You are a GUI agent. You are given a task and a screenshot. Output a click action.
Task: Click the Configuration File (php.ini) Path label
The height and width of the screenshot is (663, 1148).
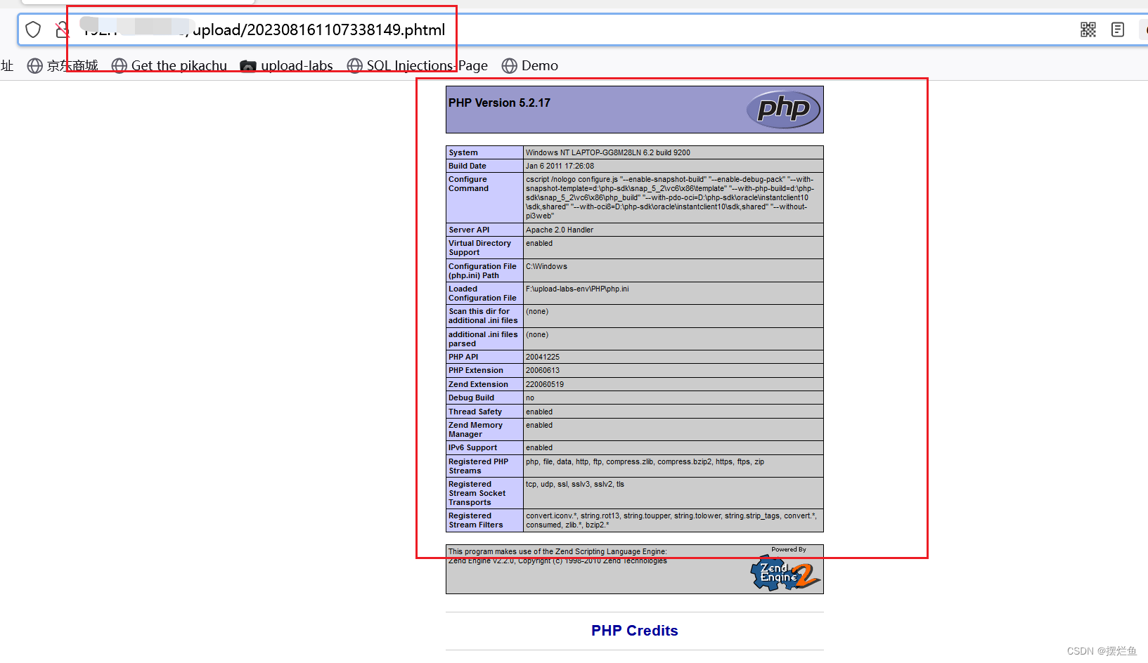point(482,270)
